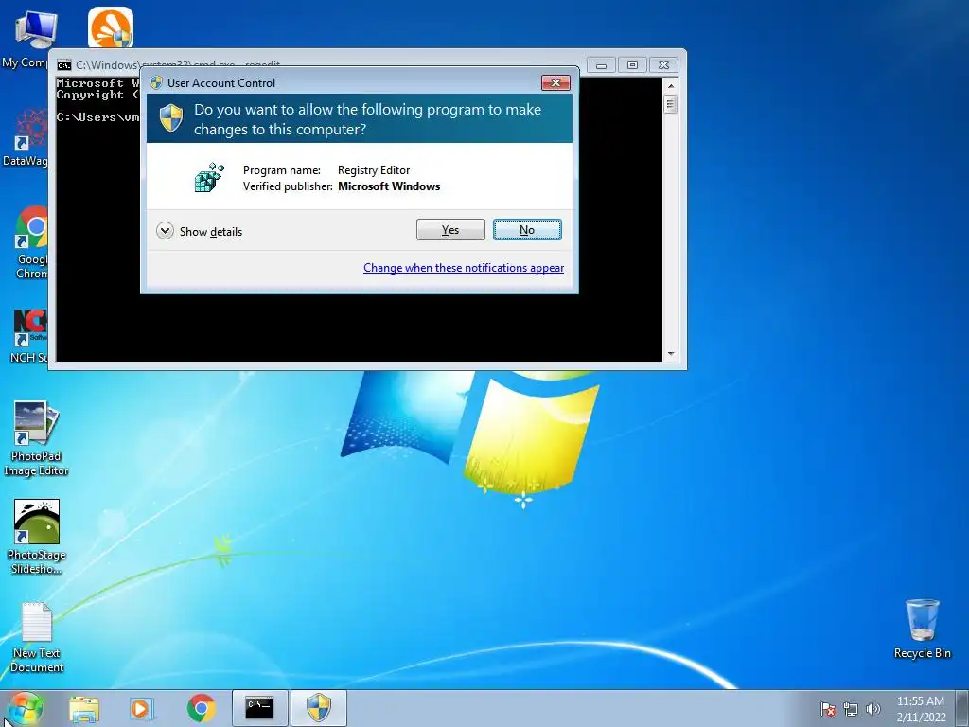Select New Text Document file icon

(37, 638)
